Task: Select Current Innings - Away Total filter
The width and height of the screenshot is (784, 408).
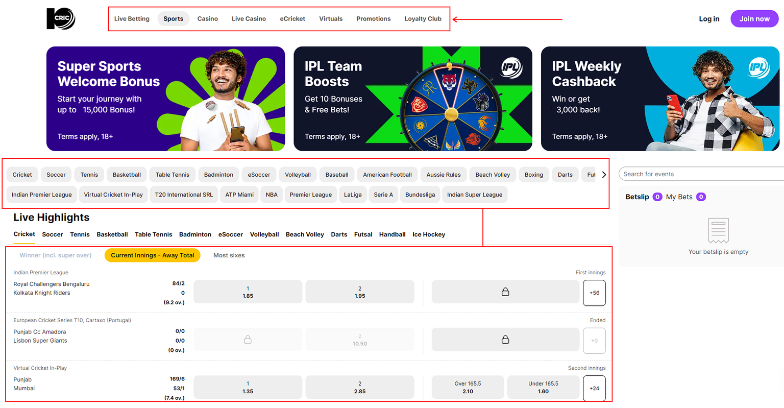Action: pyautogui.click(x=153, y=255)
